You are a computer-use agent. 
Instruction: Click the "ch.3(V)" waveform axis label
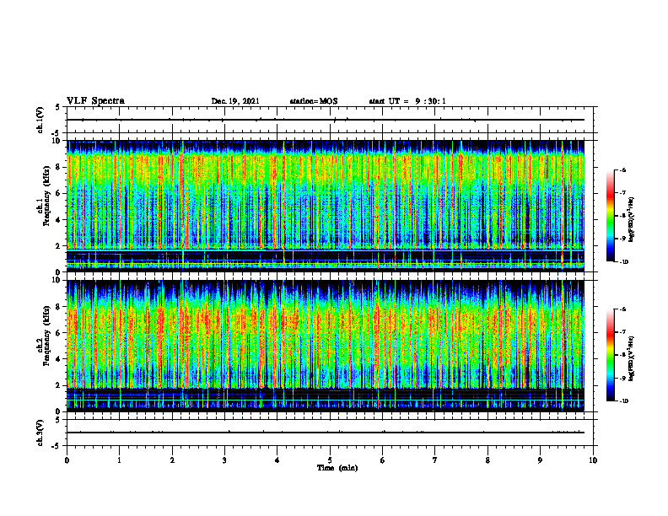pyautogui.click(x=40, y=433)
